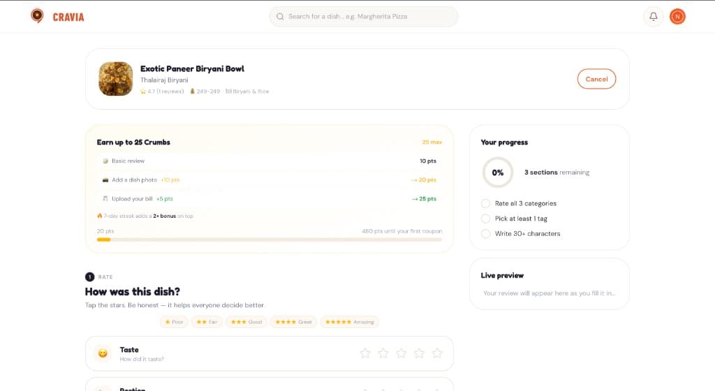Click the Upload your bill receipt icon
The image size is (715, 391).
click(x=105, y=199)
